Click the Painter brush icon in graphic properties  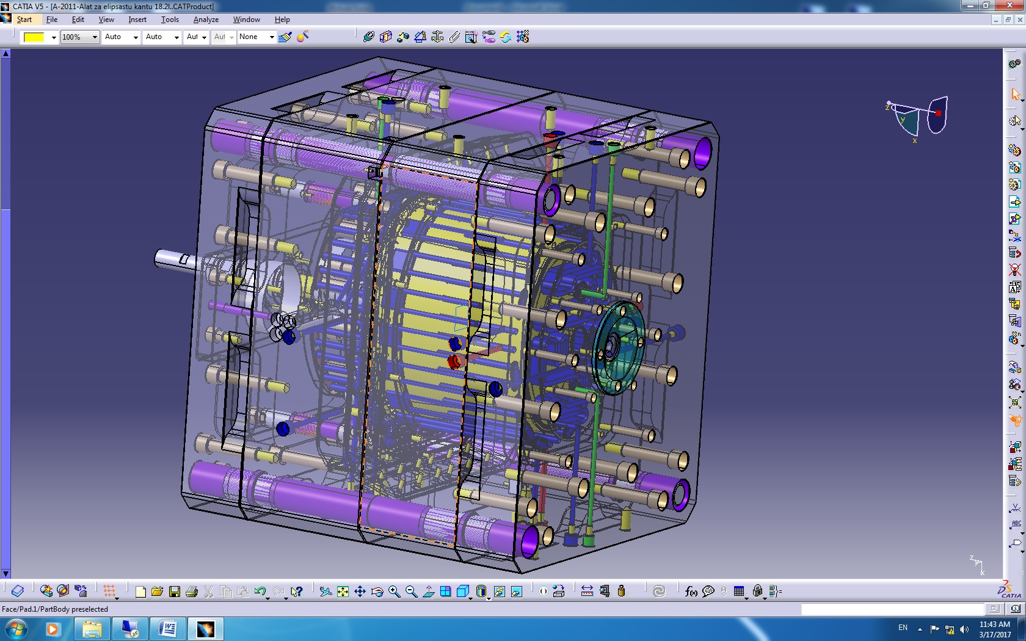[x=285, y=37]
